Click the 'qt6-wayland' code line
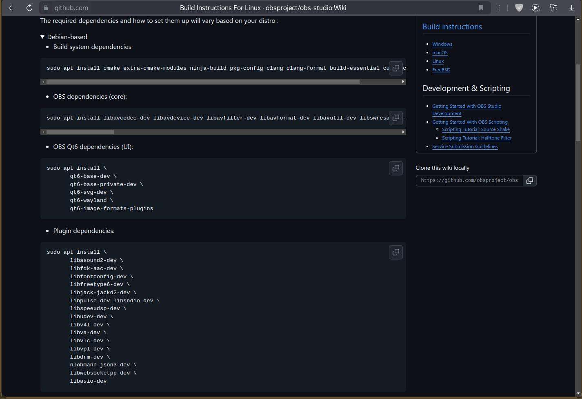This screenshot has width=582, height=399. pos(91,200)
